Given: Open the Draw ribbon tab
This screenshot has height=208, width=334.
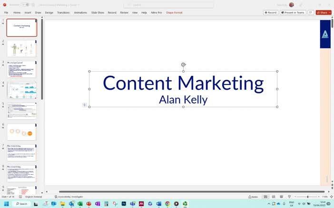Looking at the screenshot, I should point(38,12).
